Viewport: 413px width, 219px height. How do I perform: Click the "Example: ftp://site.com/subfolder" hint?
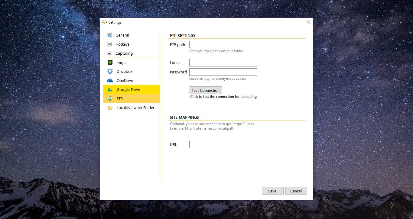(216, 51)
